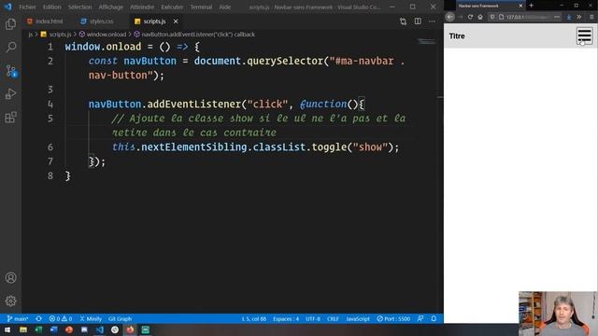Click on querySelector in line 2
The width and height of the screenshot is (598, 336).
285,61
